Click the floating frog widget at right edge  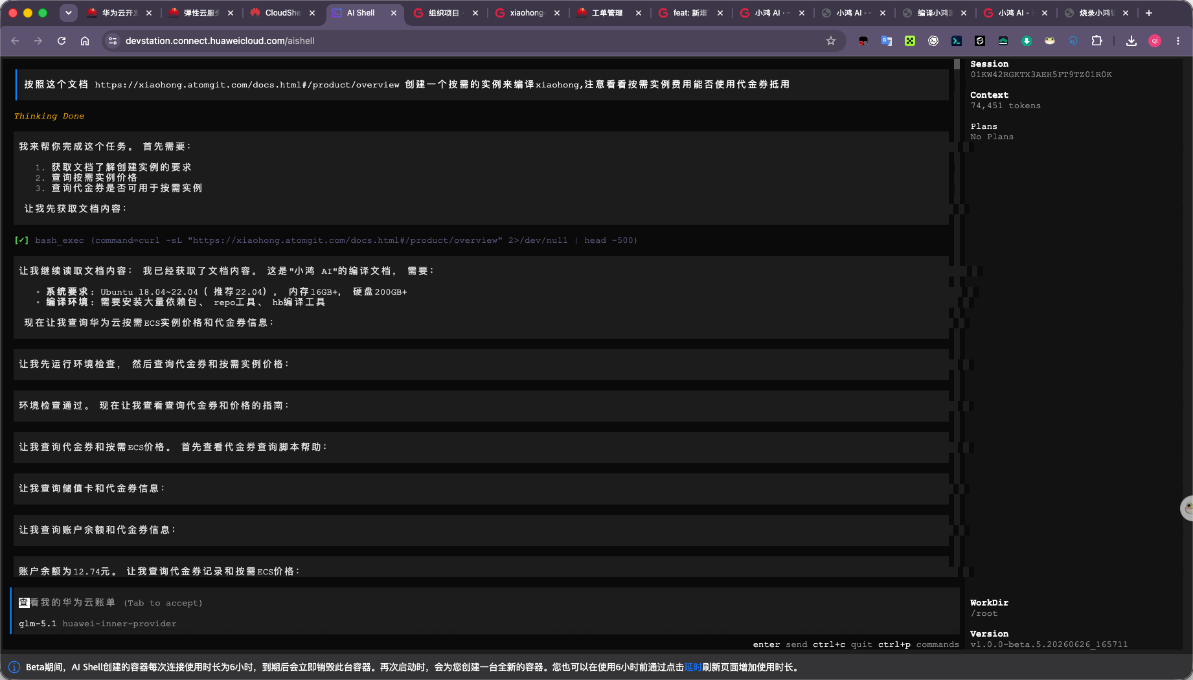[x=1187, y=508]
